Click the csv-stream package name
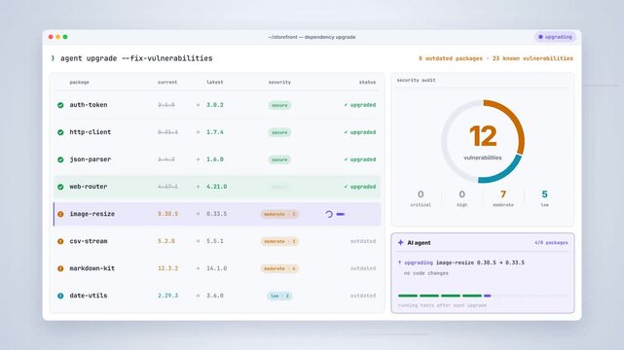 [89, 241]
